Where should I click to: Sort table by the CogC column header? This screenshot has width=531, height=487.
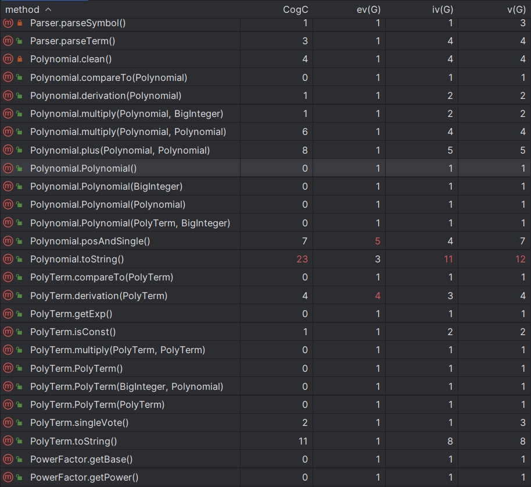(295, 9)
